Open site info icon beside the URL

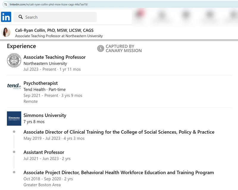[x=5, y=4]
